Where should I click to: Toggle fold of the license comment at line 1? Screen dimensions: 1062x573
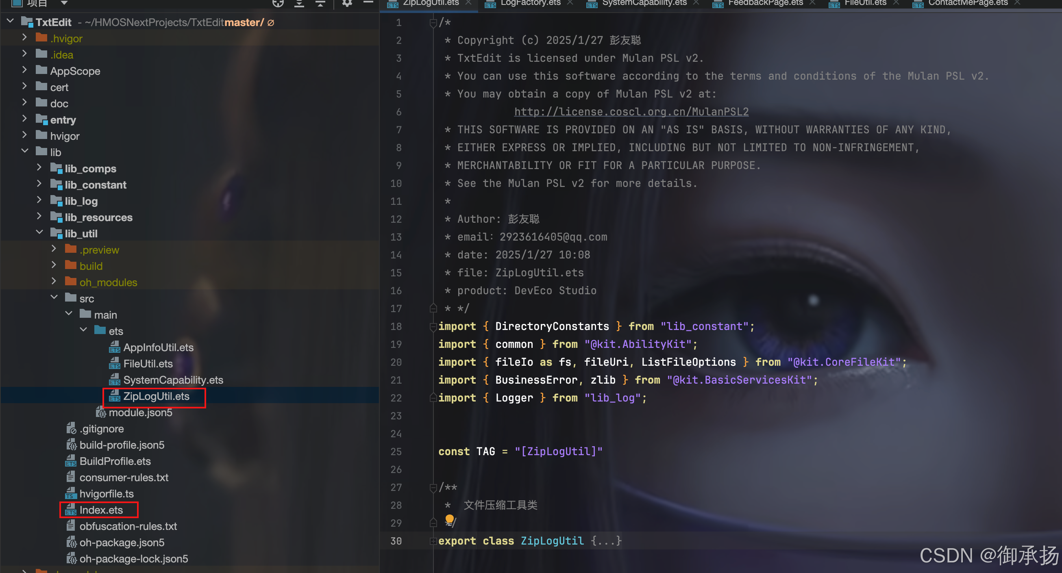coord(433,23)
